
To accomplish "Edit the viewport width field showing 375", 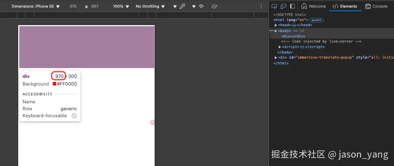I will pos(73,6).
